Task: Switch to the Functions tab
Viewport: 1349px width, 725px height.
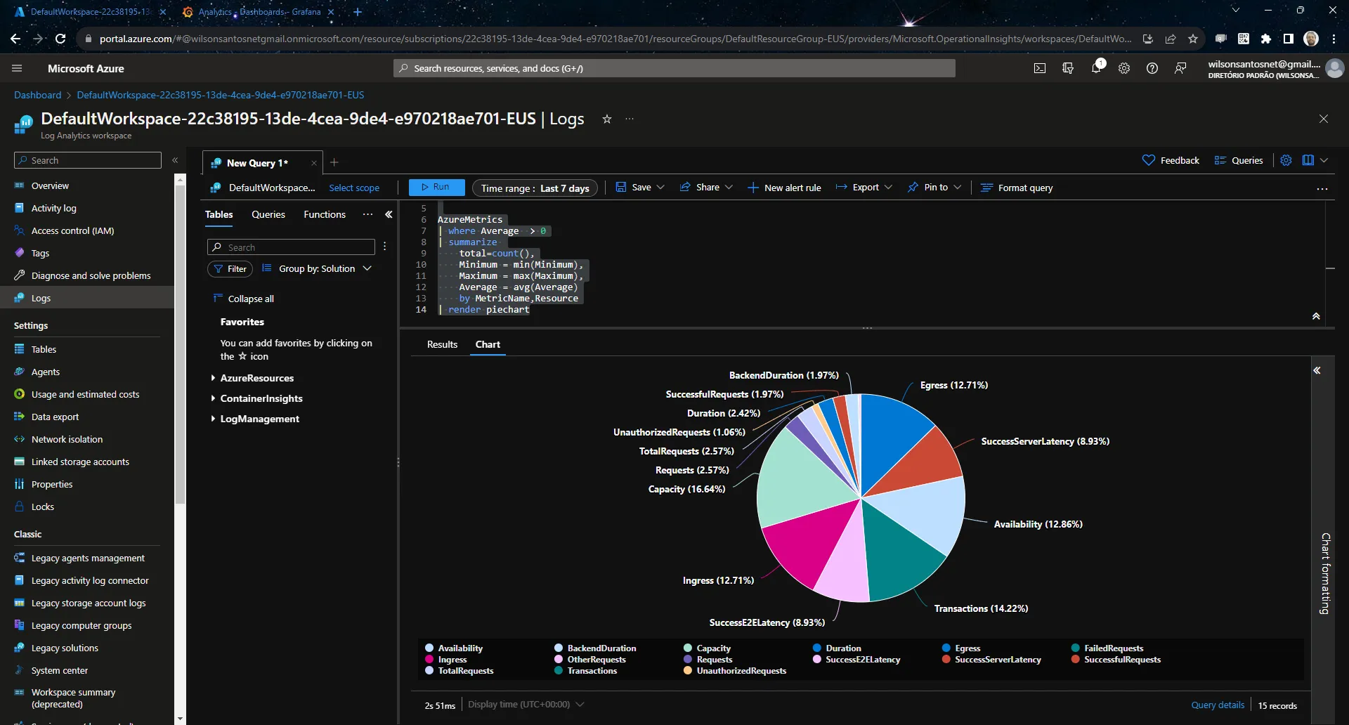Action: [325, 214]
